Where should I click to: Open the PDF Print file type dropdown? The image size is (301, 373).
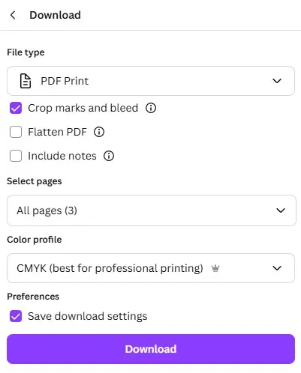[x=151, y=81]
